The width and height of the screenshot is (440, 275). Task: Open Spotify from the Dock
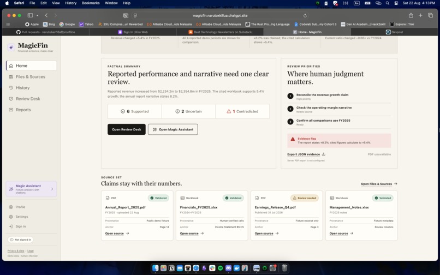[x=221, y=268]
